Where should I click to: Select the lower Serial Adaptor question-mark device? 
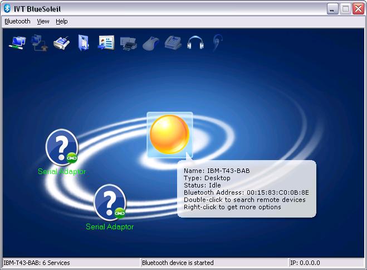pos(110,202)
